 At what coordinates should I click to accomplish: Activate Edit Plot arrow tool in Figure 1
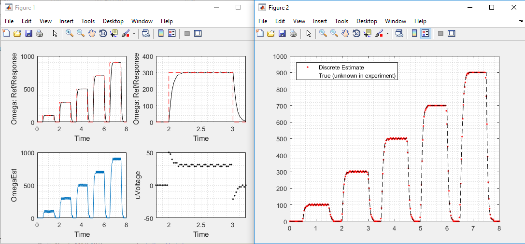(x=55, y=33)
